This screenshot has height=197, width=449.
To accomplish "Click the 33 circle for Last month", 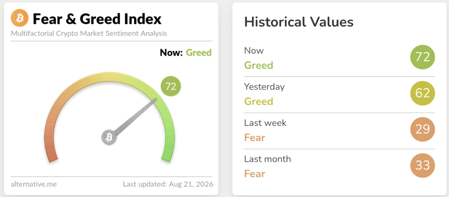I will [x=423, y=166].
